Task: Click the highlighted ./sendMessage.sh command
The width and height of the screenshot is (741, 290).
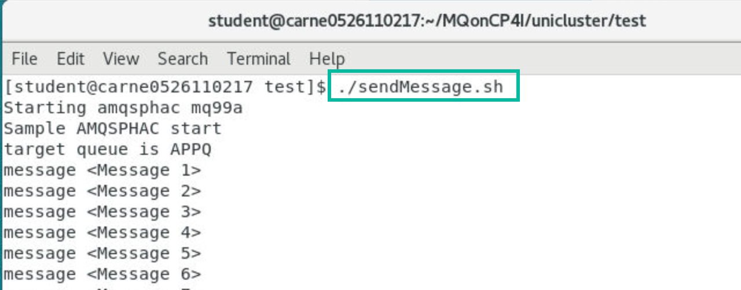Action: click(421, 87)
